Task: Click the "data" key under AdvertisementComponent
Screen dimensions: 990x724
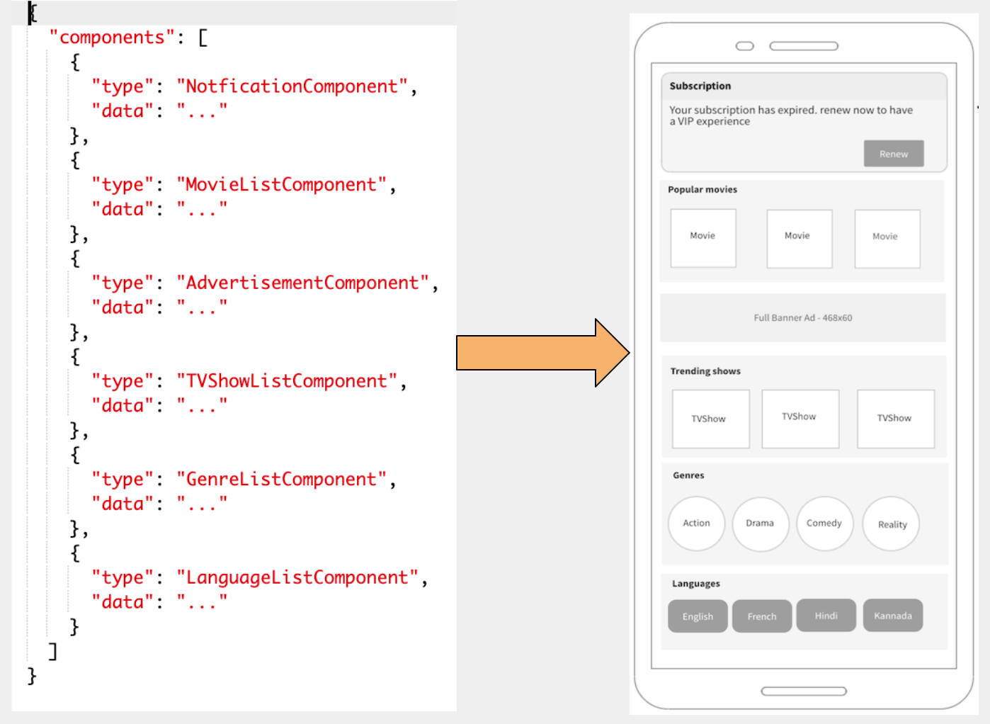Action: [123, 307]
